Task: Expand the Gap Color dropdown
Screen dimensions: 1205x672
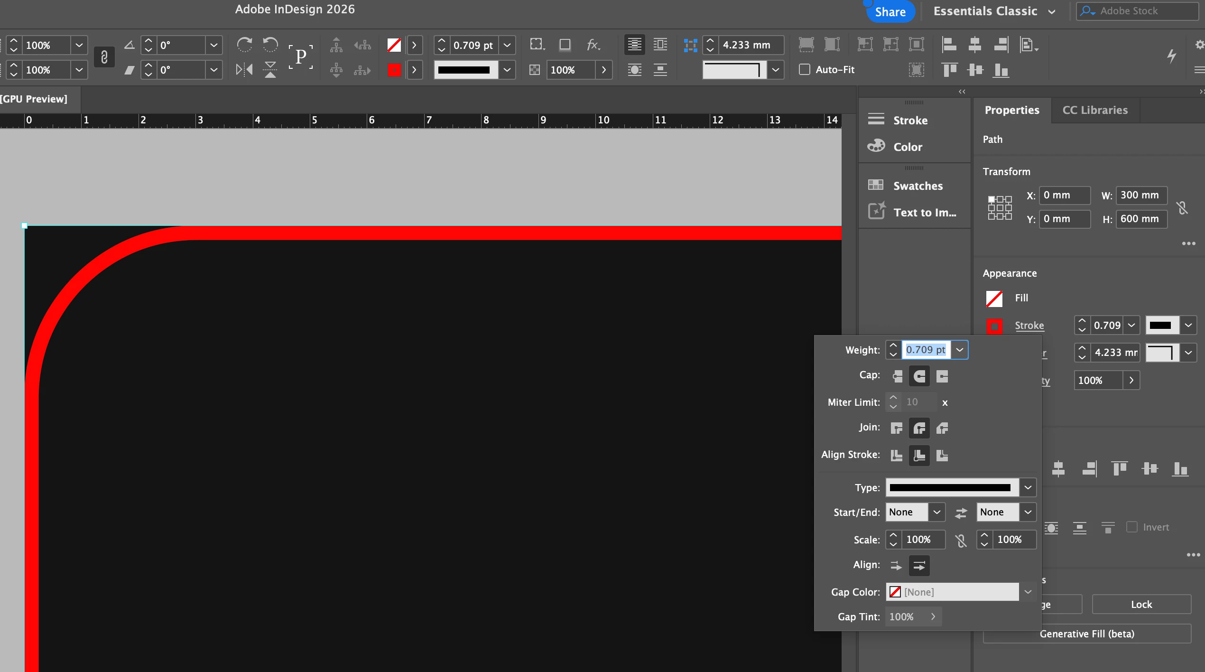Action: 1028,592
